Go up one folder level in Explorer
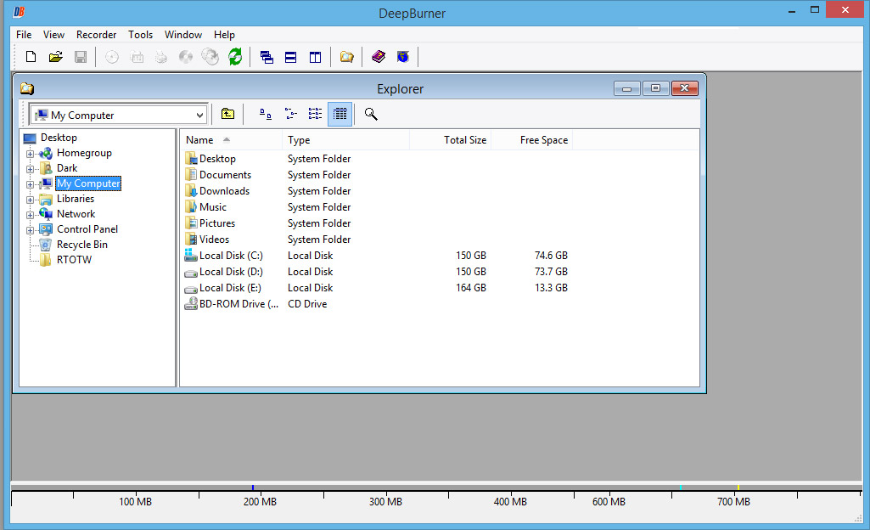The width and height of the screenshot is (870, 530). click(227, 114)
